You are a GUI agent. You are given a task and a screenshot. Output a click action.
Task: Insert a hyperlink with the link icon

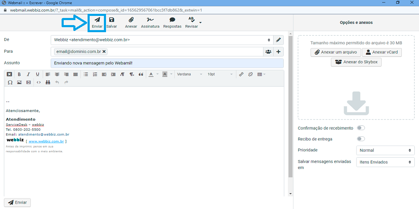(x=241, y=74)
